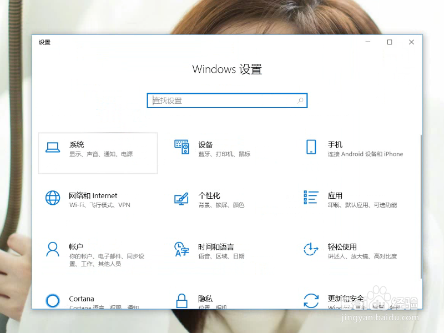The width and height of the screenshot is (444, 333).
Task: Open the 系统 laptop icon
Action: pos(53,147)
